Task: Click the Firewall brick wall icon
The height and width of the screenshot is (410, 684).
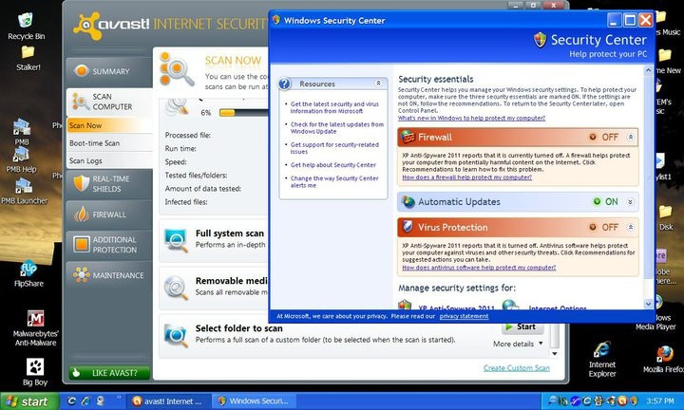Action: tap(408, 137)
